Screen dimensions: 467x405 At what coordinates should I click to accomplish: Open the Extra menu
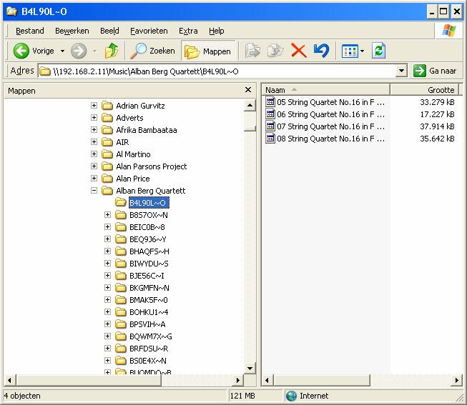(x=188, y=31)
